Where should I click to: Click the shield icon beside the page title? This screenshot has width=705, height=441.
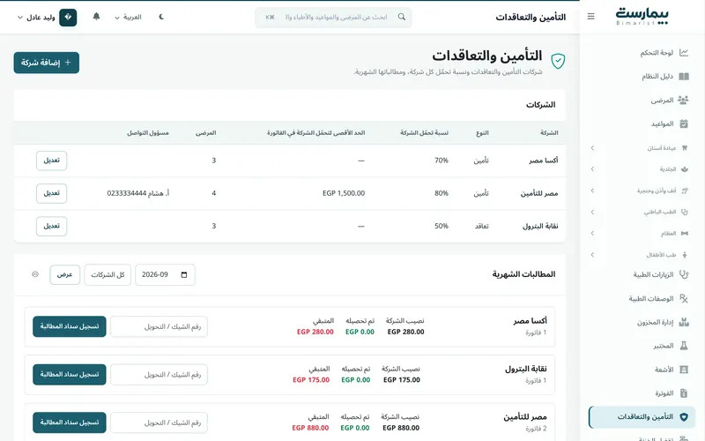pyautogui.click(x=558, y=61)
